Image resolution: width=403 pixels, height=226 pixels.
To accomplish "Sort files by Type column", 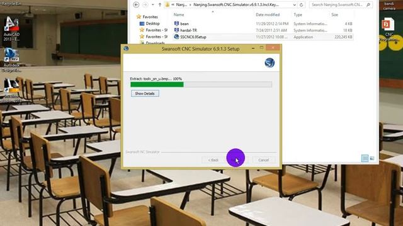I will [x=298, y=15].
